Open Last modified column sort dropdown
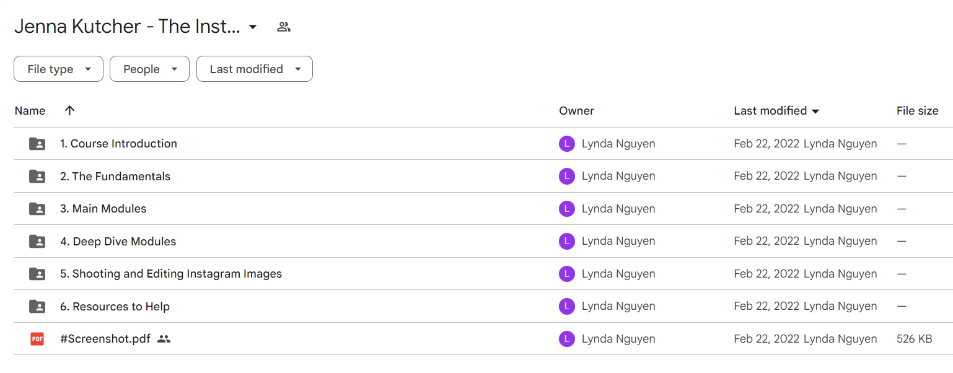The width and height of the screenshot is (953, 373). (815, 112)
